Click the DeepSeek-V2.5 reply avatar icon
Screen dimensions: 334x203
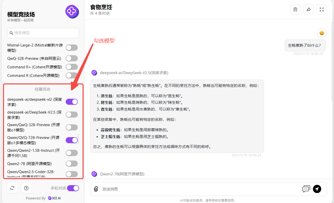coord(94,73)
